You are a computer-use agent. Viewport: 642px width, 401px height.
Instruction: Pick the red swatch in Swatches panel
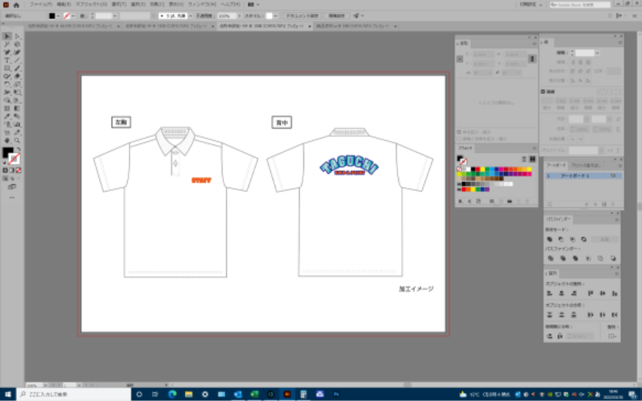pyautogui.click(x=477, y=170)
